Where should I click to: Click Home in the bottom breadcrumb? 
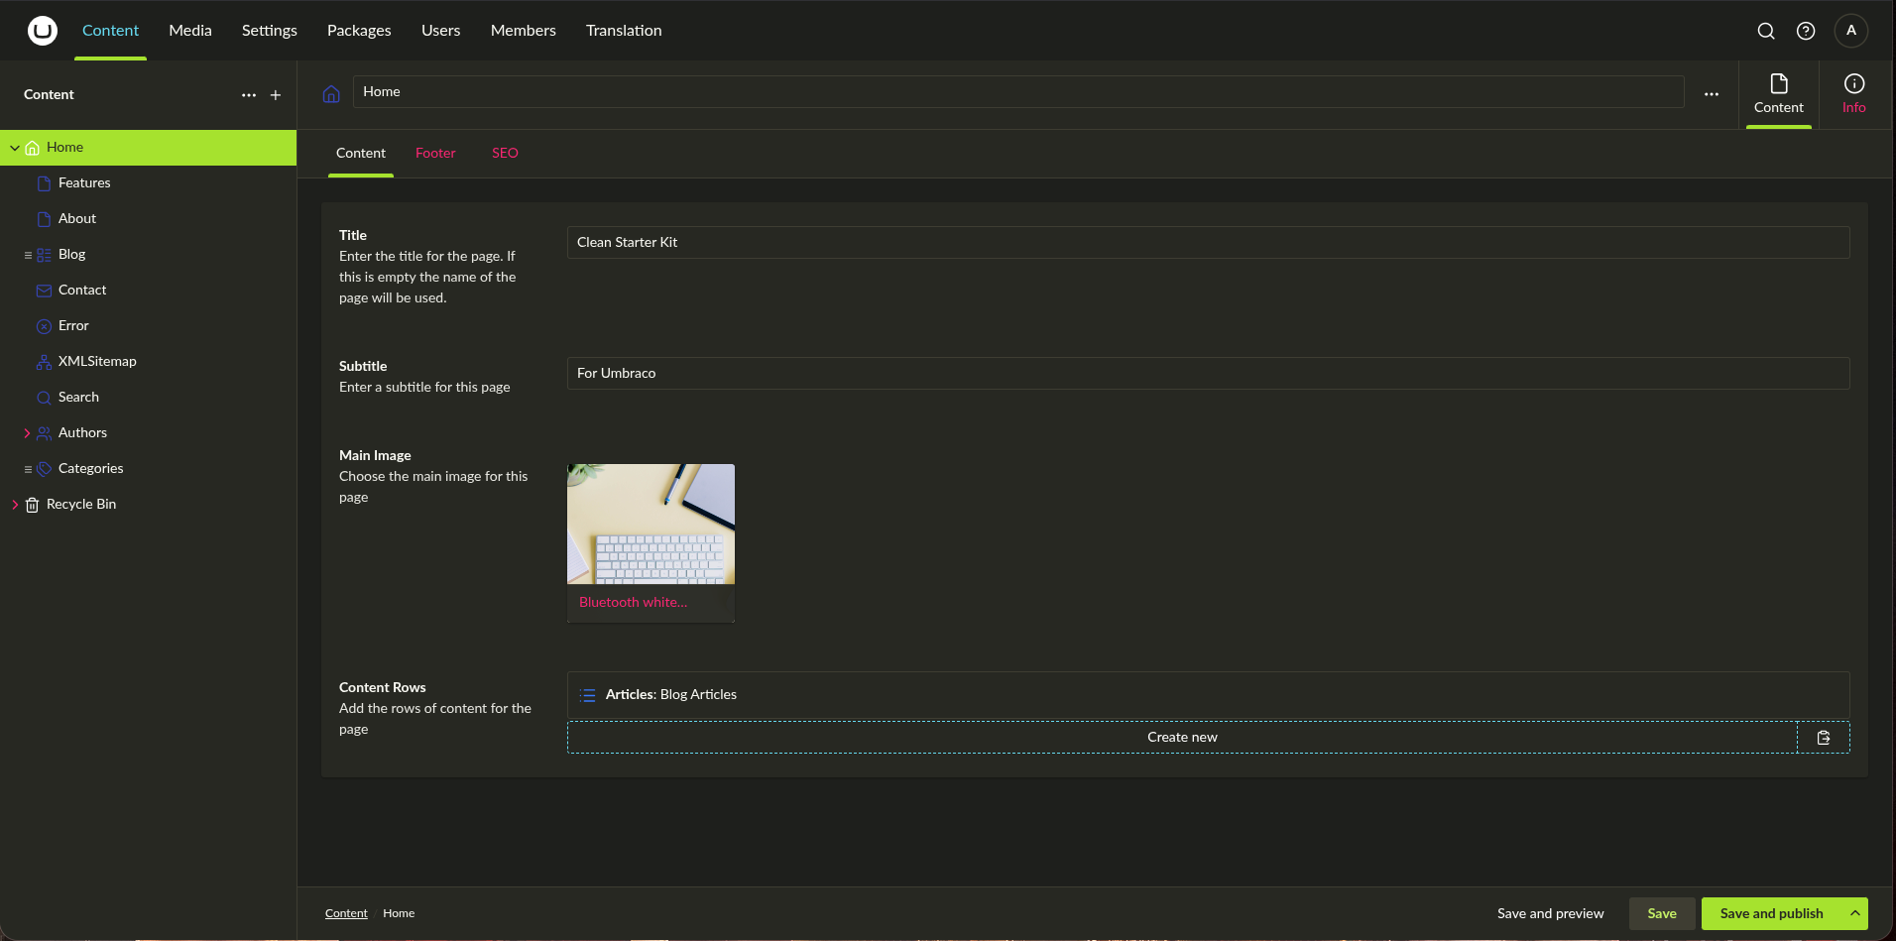399,913
